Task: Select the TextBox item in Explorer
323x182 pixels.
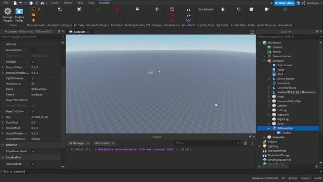Action: (x=287, y=132)
